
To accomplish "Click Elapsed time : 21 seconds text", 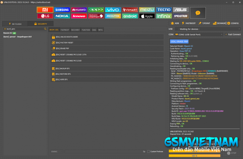I will [180, 134].
